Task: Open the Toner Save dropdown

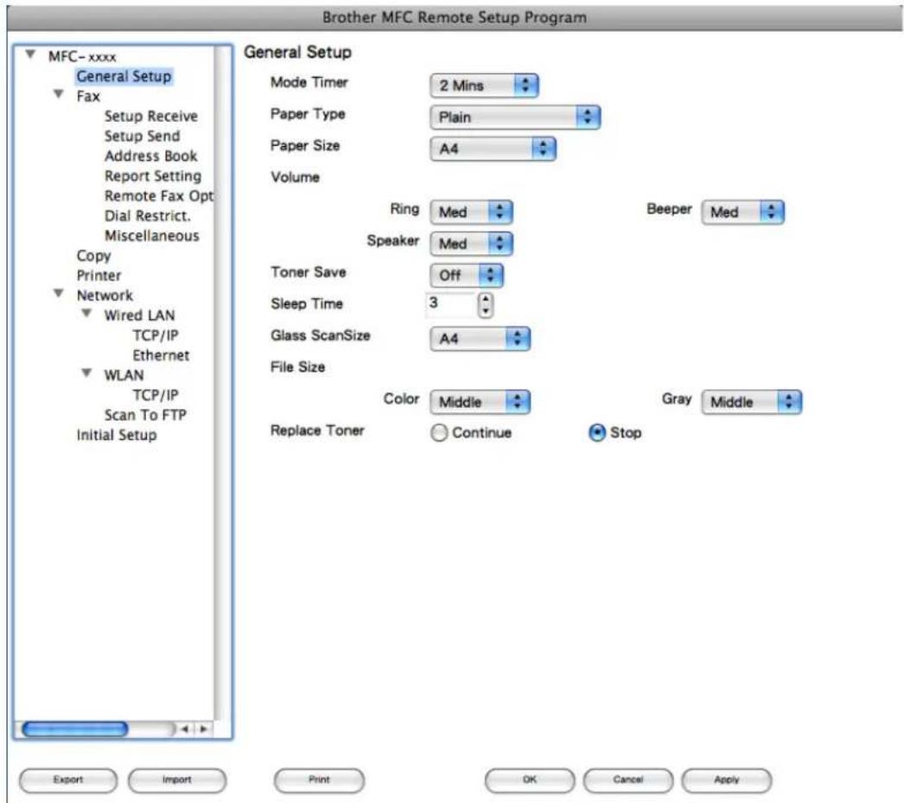Action: click(x=467, y=276)
